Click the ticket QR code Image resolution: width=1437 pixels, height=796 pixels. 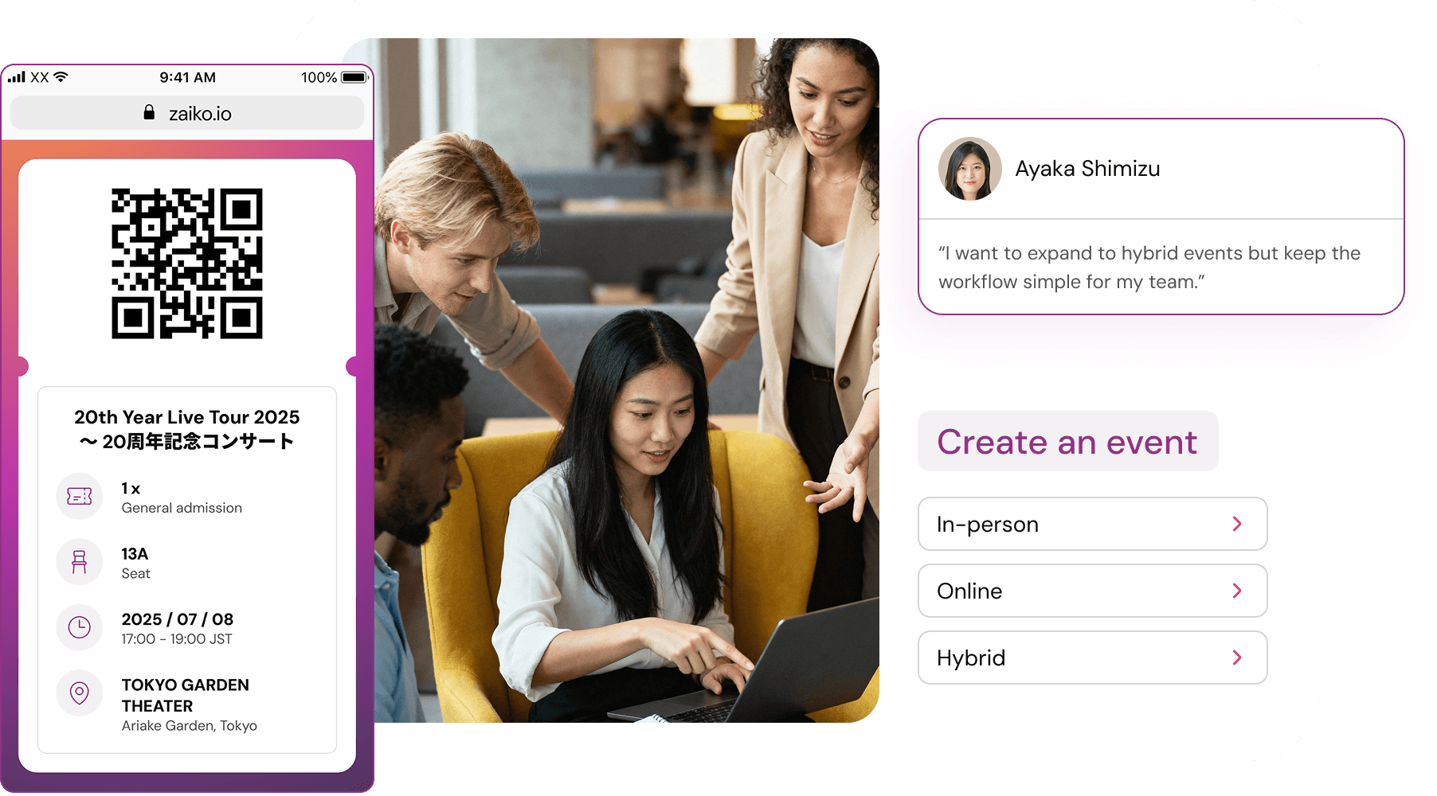pos(187,263)
